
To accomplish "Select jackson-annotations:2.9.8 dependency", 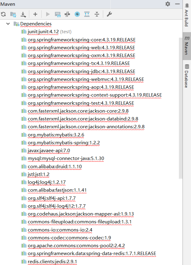I will 83,127.
